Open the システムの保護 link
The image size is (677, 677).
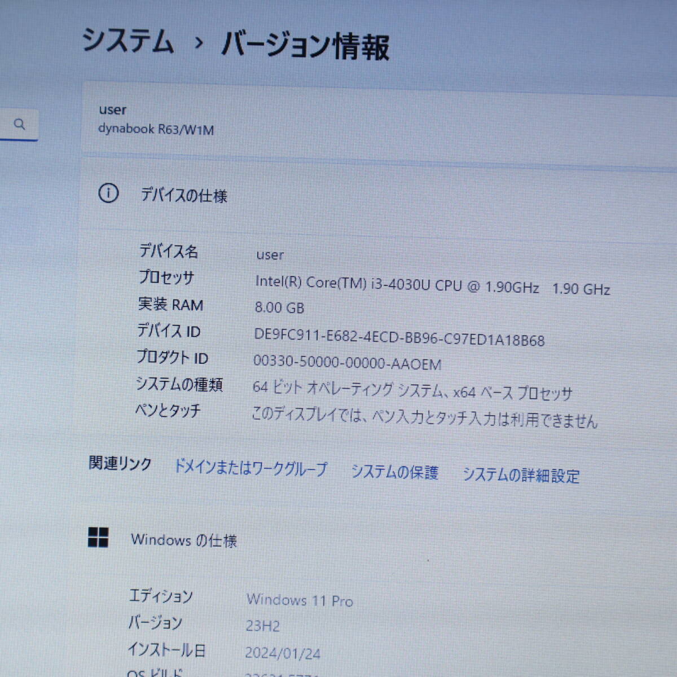tap(394, 472)
